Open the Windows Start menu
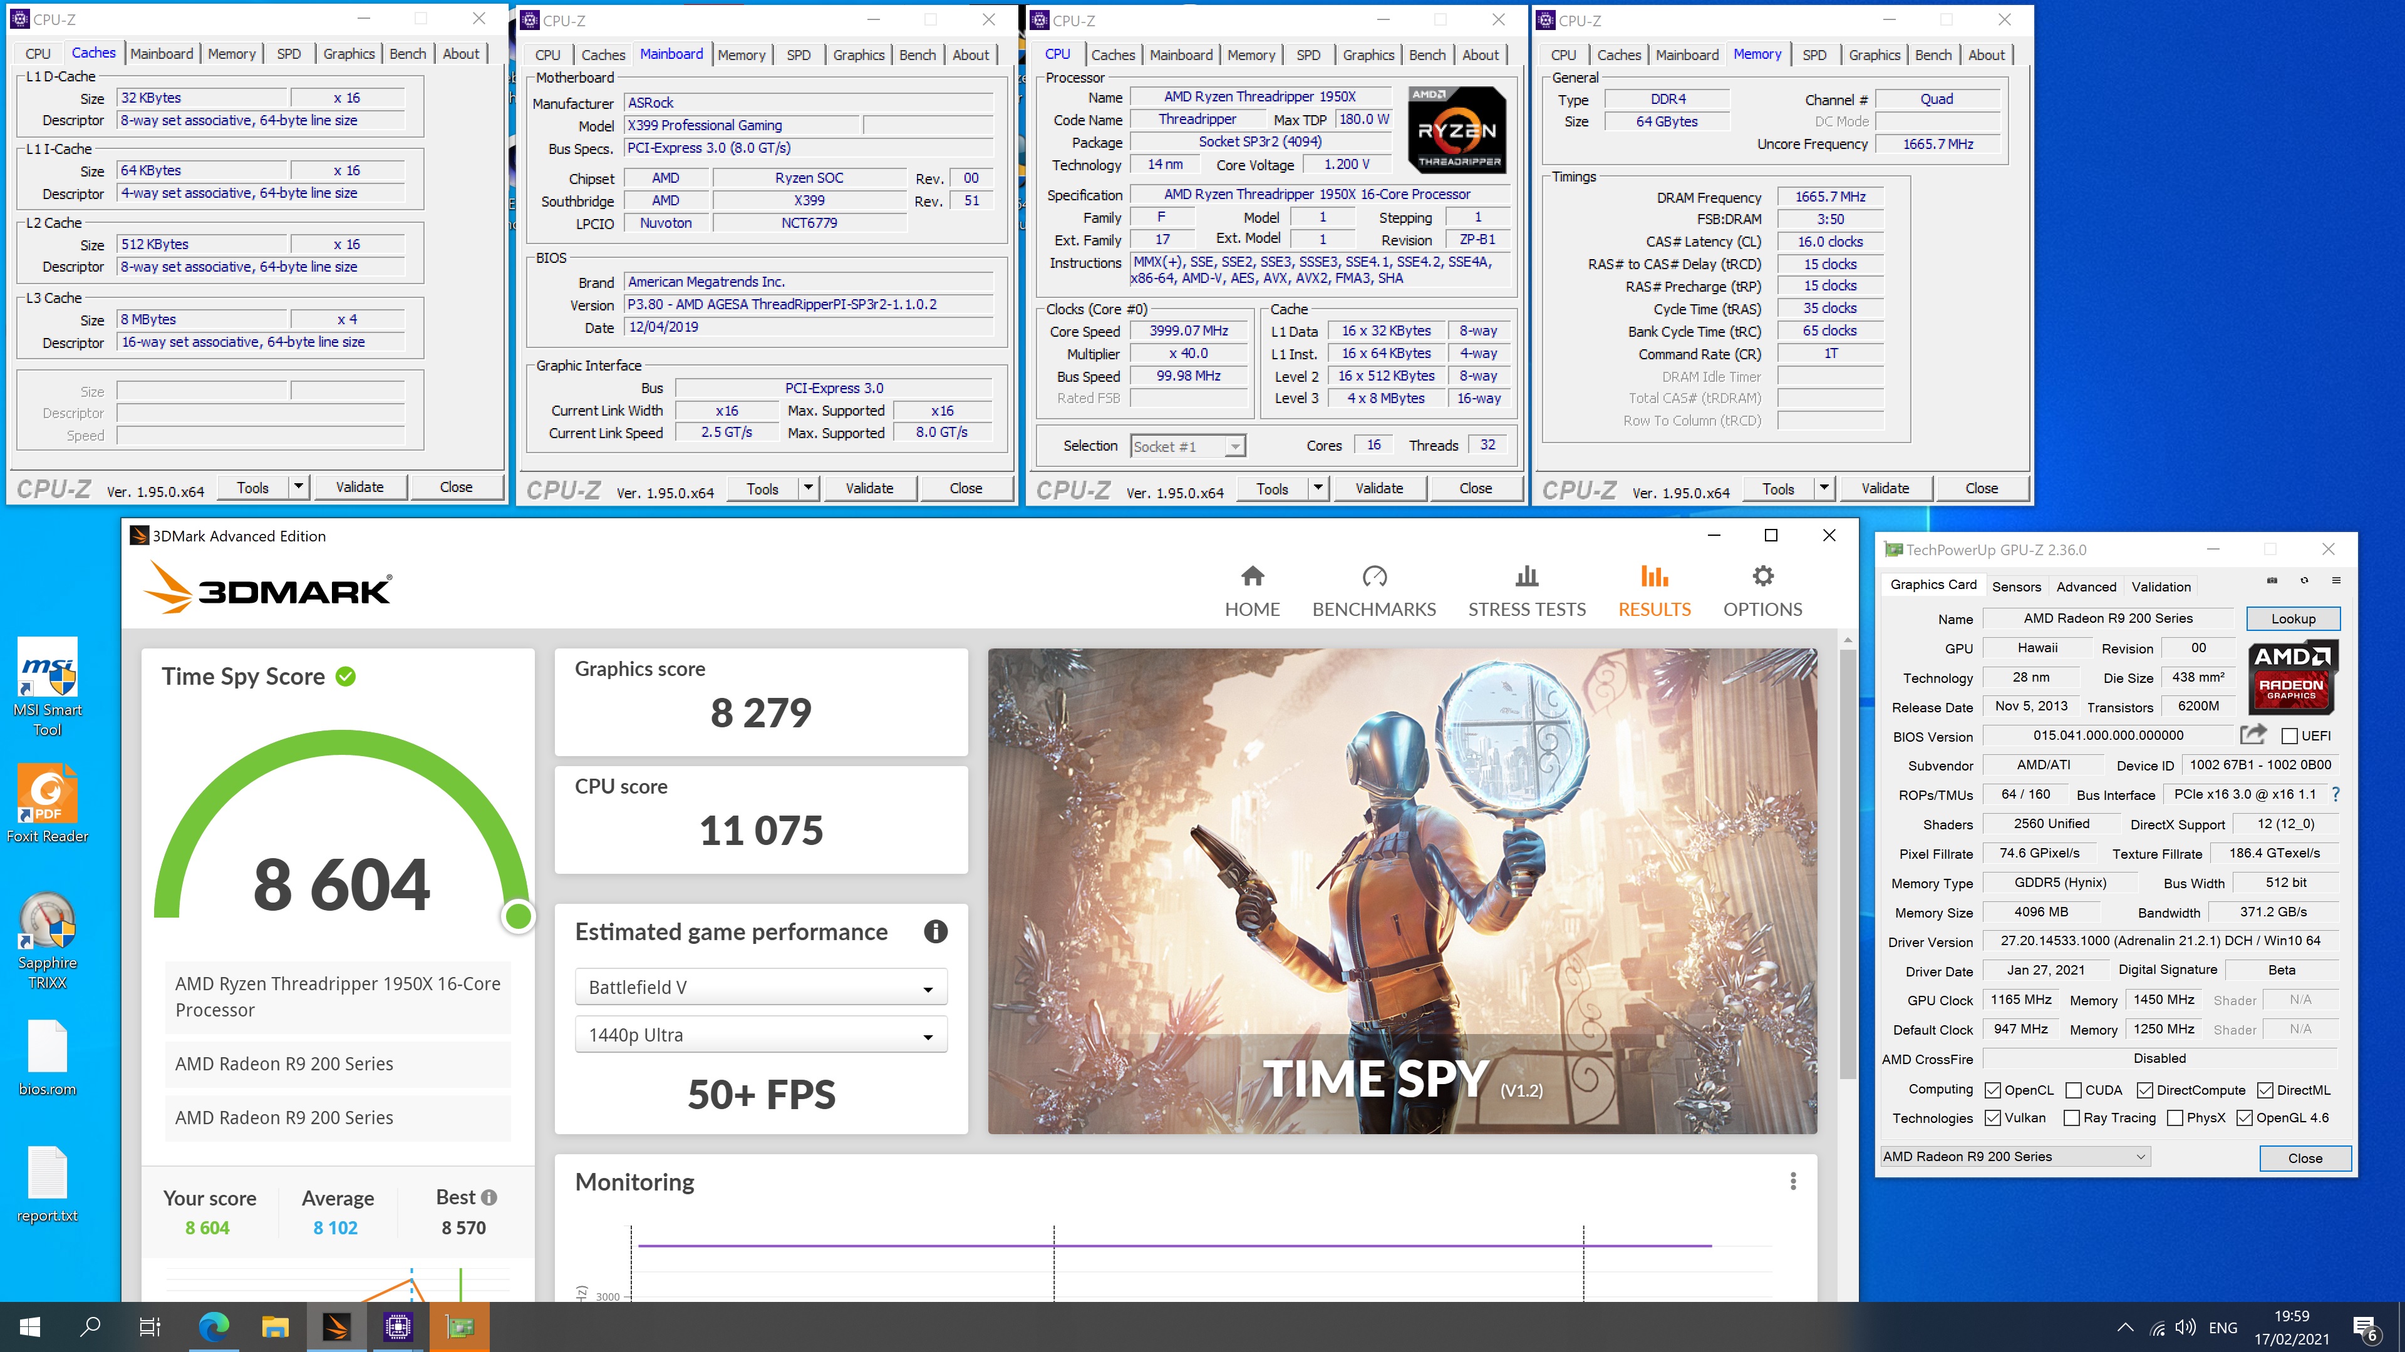The height and width of the screenshot is (1352, 2405). coord(30,1327)
